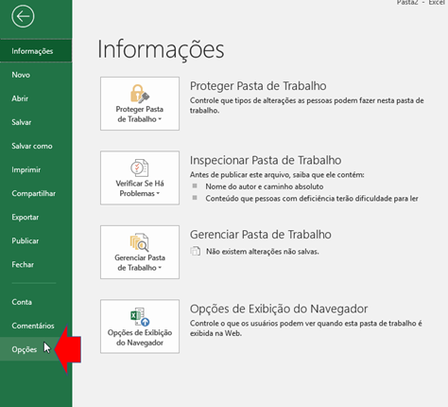This screenshot has height=407, width=448.
Task: Click the documents magnifier manage icon
Action: click(x=140, y=242)
